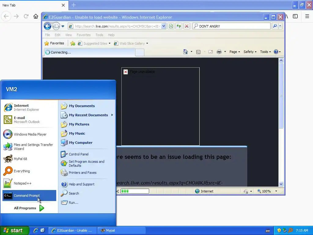Click the IE Stop loading button
Viewport: 313px width, 235px height.
pyautogui.click(x=187, y=26)
